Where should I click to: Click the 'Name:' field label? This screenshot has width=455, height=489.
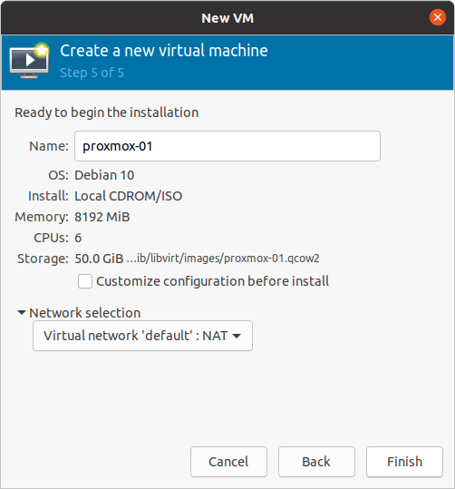(x=49, y=146)
